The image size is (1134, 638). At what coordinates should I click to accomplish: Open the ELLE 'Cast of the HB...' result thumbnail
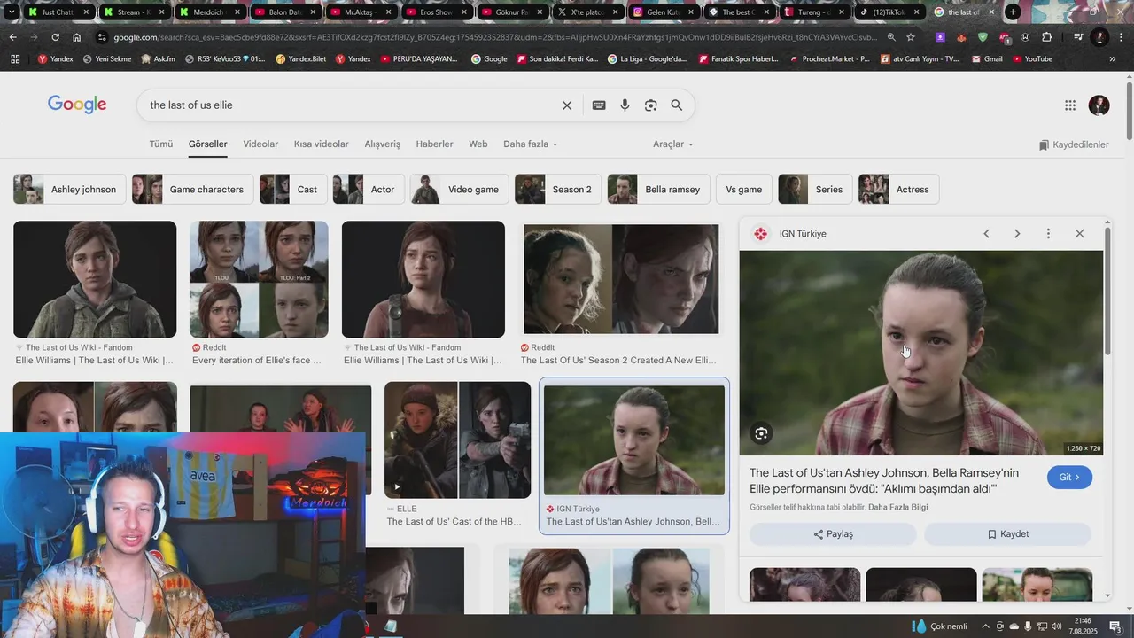pos(457,440)
